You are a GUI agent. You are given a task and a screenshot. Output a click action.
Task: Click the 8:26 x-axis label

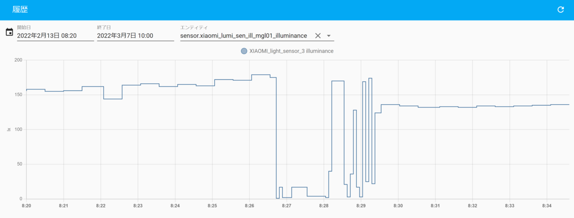[x=250, y=206]
